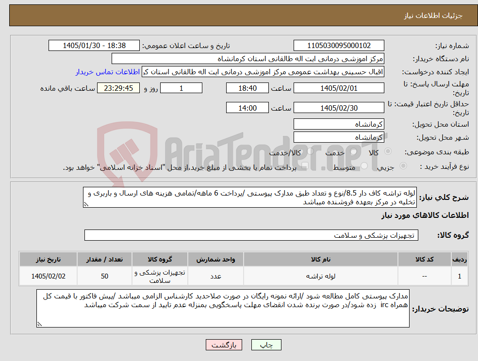478x361 pixels.
Task: Click response deadline time 18:40
Action: [247, 88]
